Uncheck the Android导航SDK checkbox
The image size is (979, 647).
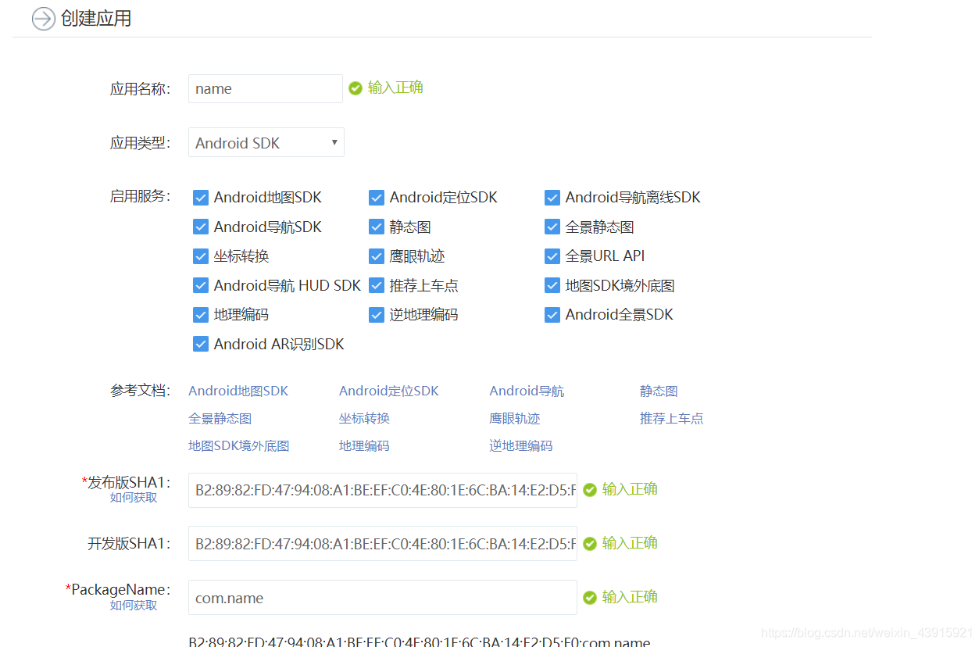[201, 227]
